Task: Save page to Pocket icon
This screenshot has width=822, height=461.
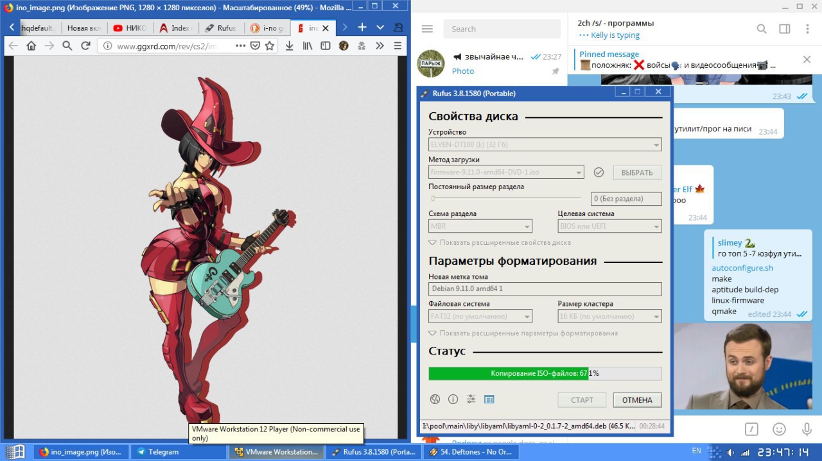Action: coord(255,46)
